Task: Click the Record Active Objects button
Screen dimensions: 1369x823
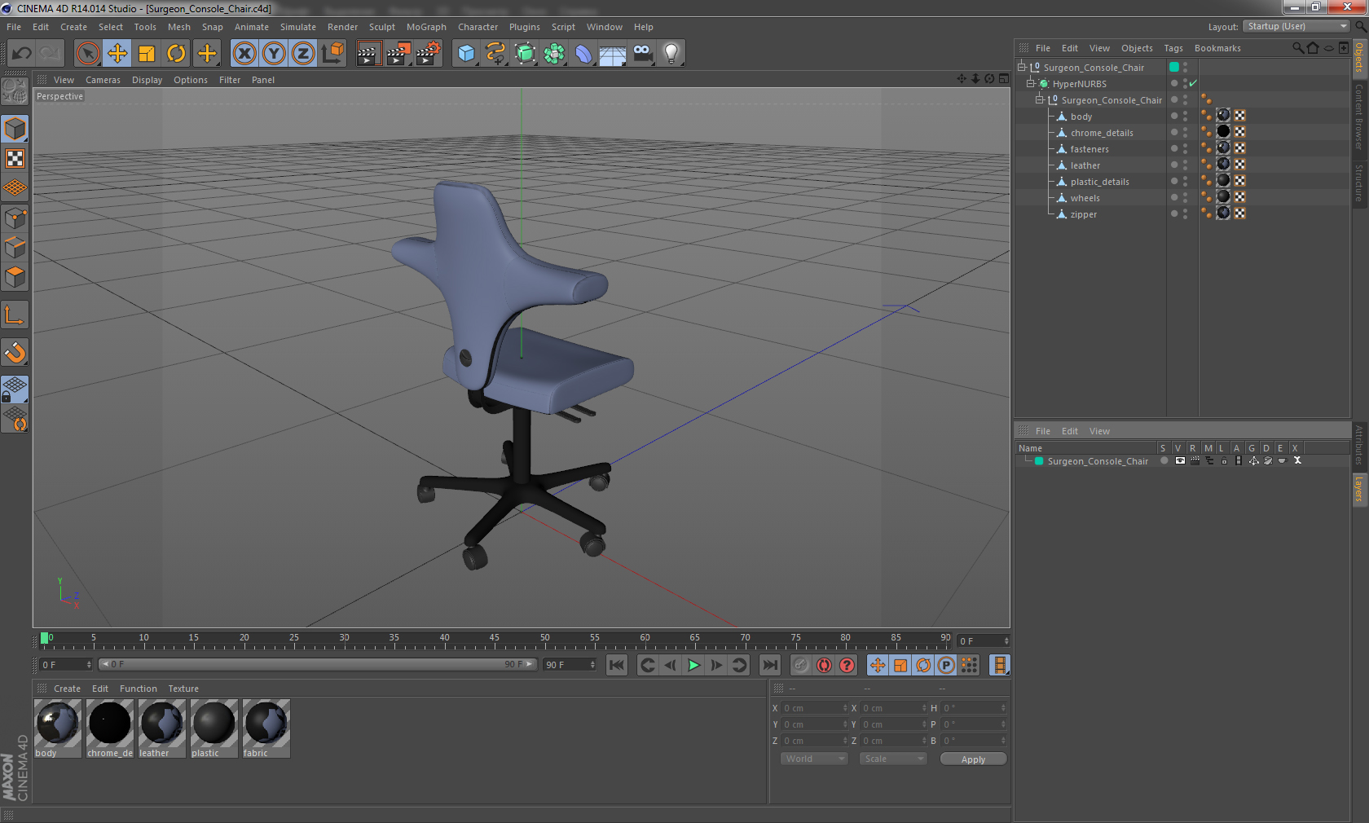Action: pyautogui.click(x=801, y=665)
